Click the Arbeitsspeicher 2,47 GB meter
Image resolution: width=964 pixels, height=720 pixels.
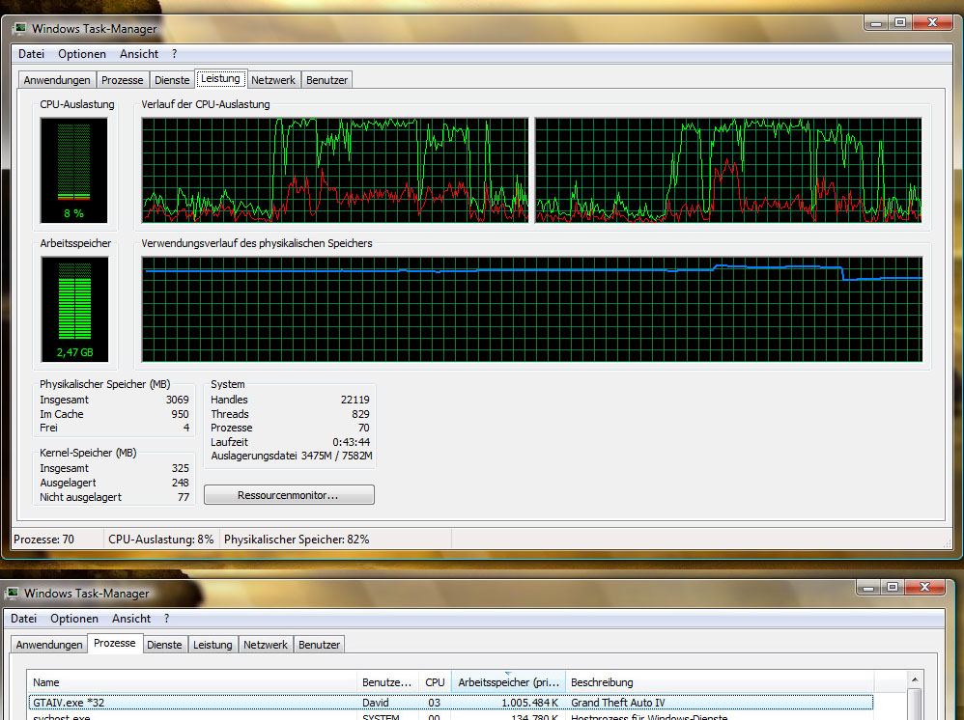pyautogui.click(x=74, y=309)
